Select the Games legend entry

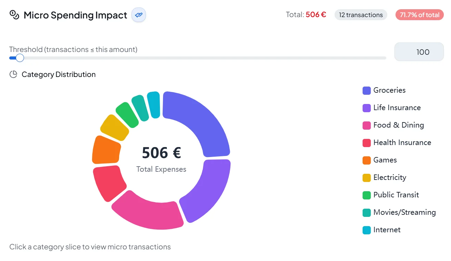click(x=385, y=160)
